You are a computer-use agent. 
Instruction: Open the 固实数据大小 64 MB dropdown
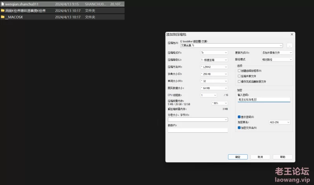tap(214, 88)
